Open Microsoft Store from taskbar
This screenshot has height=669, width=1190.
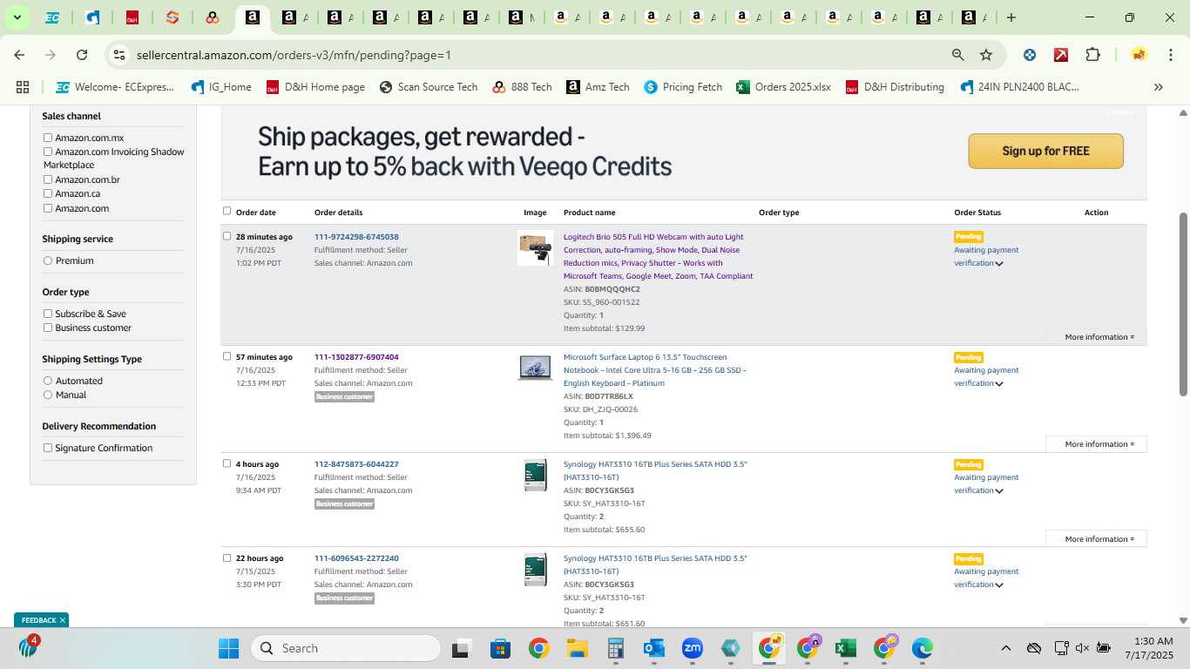[x=500, y=648]
